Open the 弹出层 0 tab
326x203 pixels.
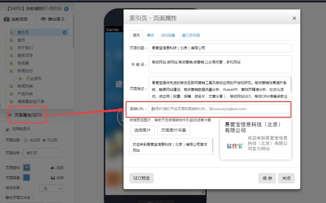[55, 19]
